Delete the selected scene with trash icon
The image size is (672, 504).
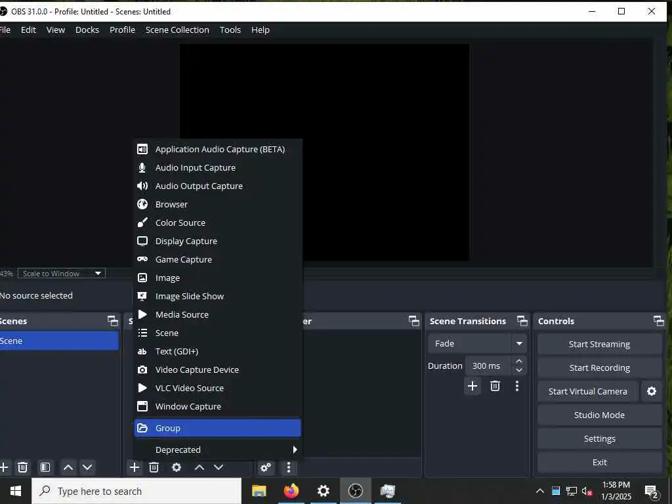(x=23, y=467)
